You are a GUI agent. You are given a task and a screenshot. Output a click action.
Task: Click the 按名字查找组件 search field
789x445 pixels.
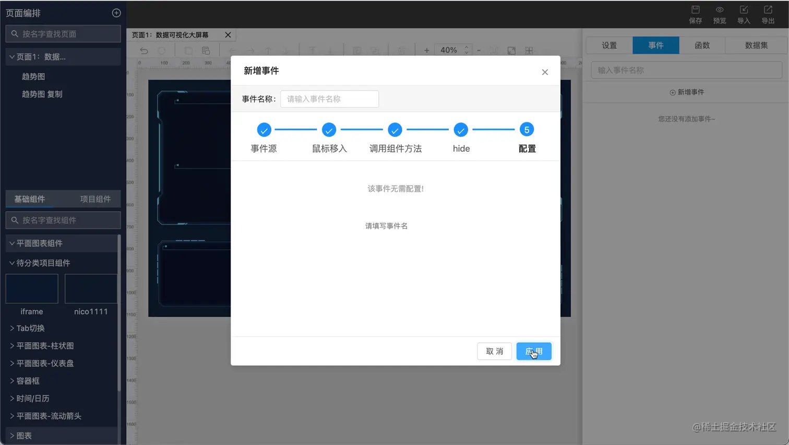(x=63, y=220)
